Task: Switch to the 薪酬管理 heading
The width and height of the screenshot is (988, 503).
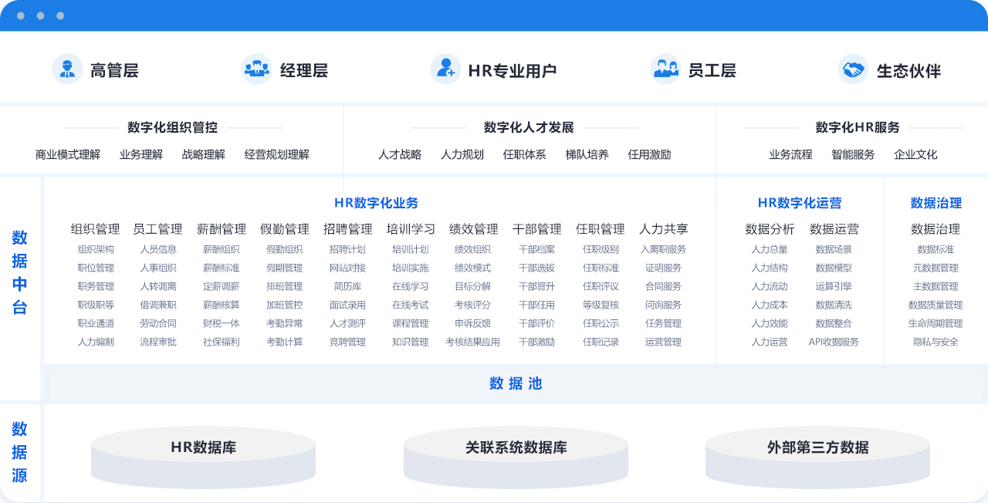Action: coord(222,229)
